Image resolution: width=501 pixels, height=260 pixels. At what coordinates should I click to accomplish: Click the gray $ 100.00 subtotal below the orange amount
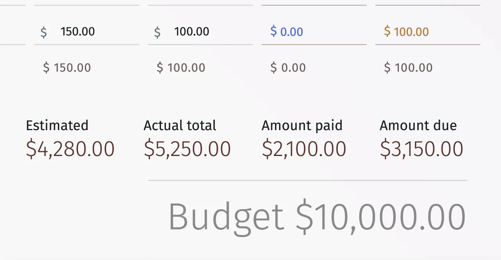(x=408, y=68)
